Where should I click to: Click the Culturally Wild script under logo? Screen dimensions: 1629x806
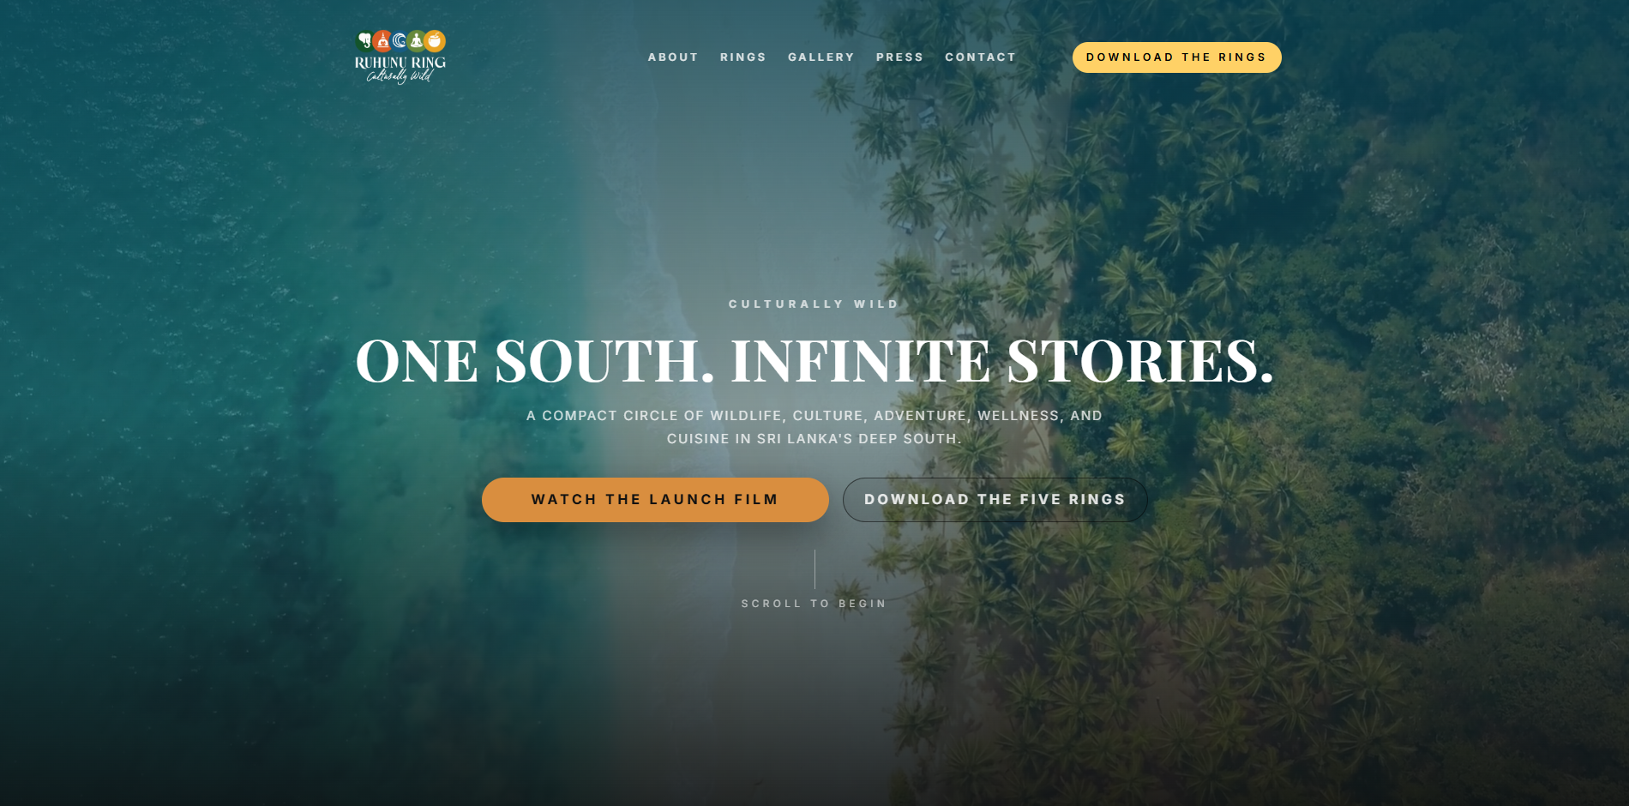point(400,76)
